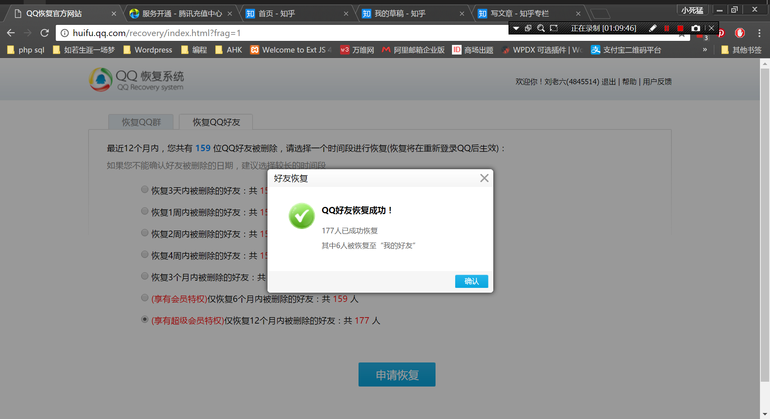Select radio 仅恢复6个月内被删除的好友
770x419 pixels.
coord(145,298)
